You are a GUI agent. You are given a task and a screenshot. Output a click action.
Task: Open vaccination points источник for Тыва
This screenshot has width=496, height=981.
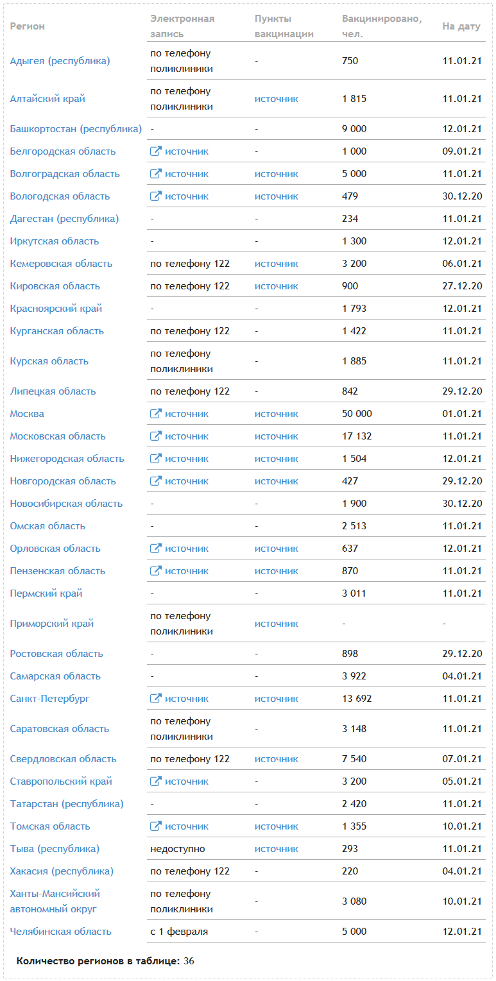click(x=276, y=849)
